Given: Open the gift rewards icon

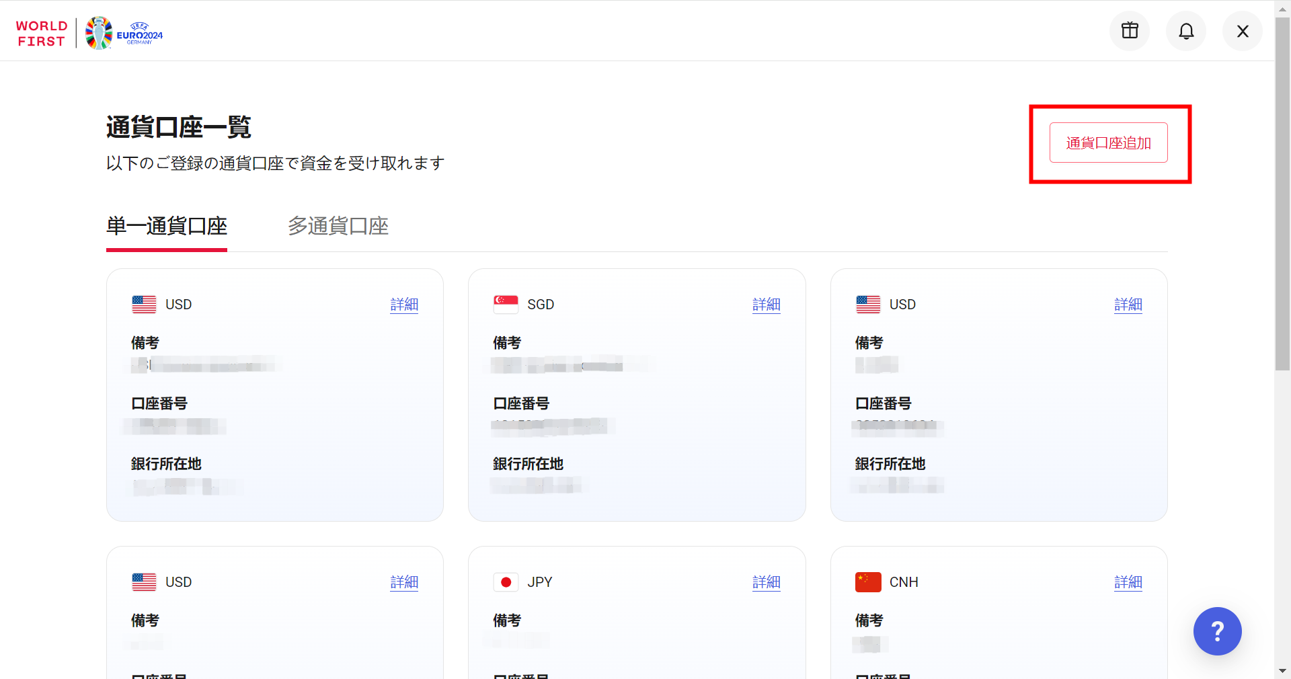Looking at the screenshot, I should point(1130,31).
